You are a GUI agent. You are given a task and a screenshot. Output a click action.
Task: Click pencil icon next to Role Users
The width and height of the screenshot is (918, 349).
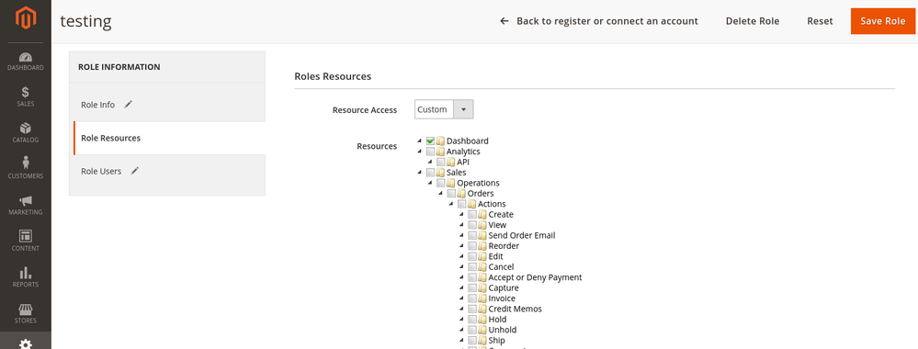(x=135, y=171)
